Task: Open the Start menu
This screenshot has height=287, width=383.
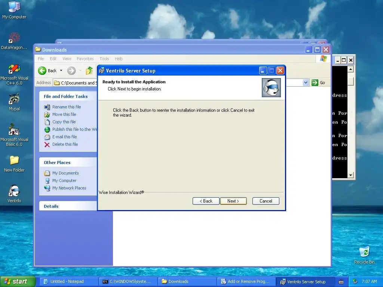Action: 18,282
